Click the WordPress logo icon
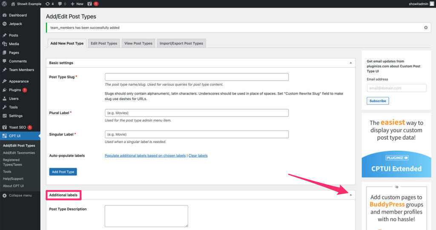436x230 pixels. click(x=5, y=4)
